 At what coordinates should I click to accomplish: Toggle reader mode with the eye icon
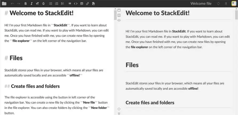pyautogui.click(x=119, y=20)
